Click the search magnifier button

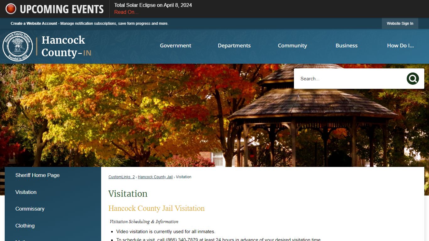[413, 79]
